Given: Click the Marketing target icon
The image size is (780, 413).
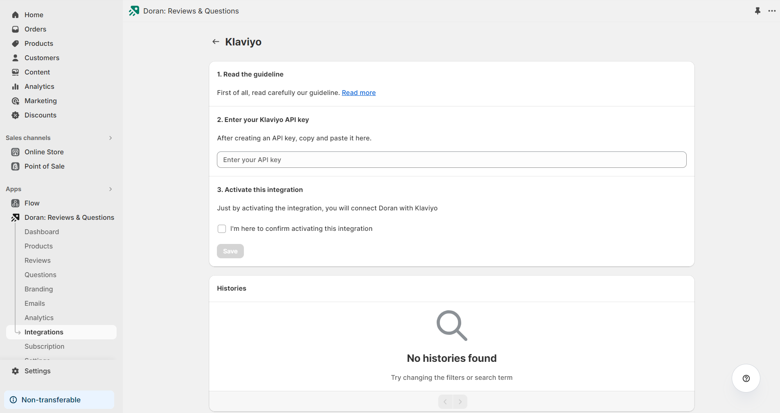Looking at the screenshot, I should click(16, 101).
